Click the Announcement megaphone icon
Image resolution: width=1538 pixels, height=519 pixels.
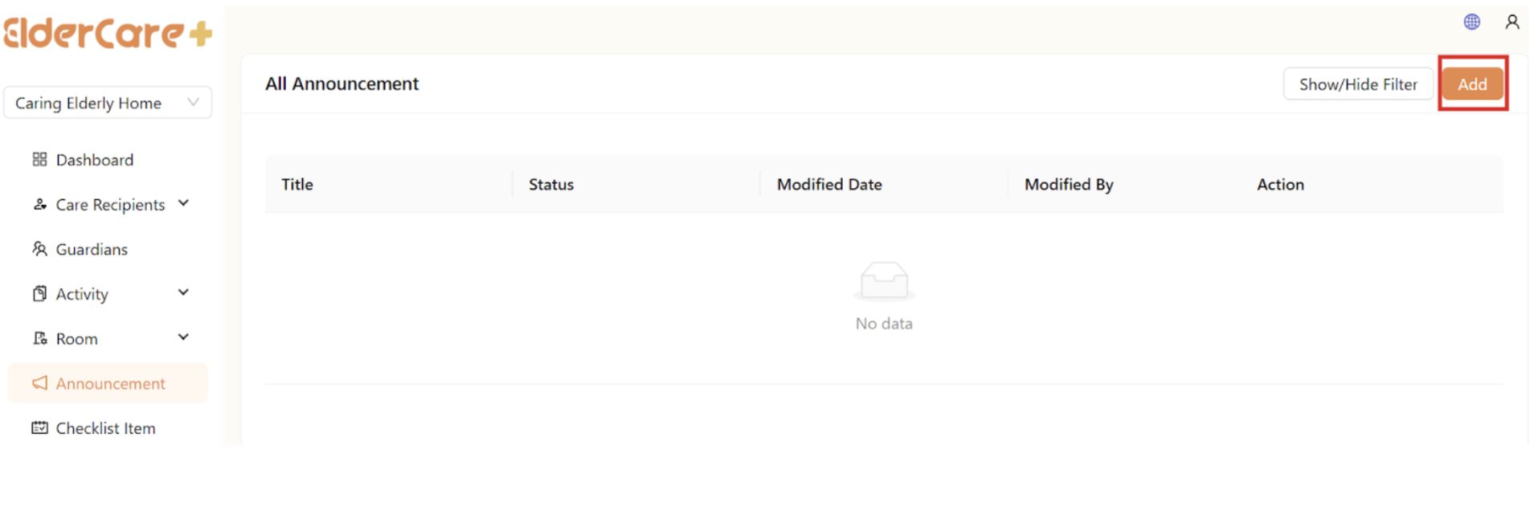coord(39,383)
